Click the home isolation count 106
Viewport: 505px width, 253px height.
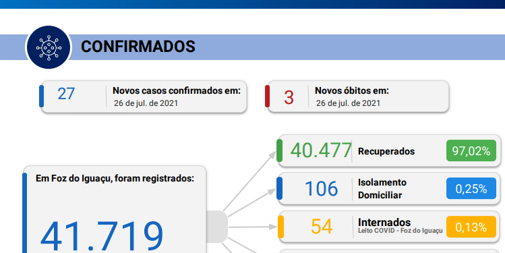321,188
